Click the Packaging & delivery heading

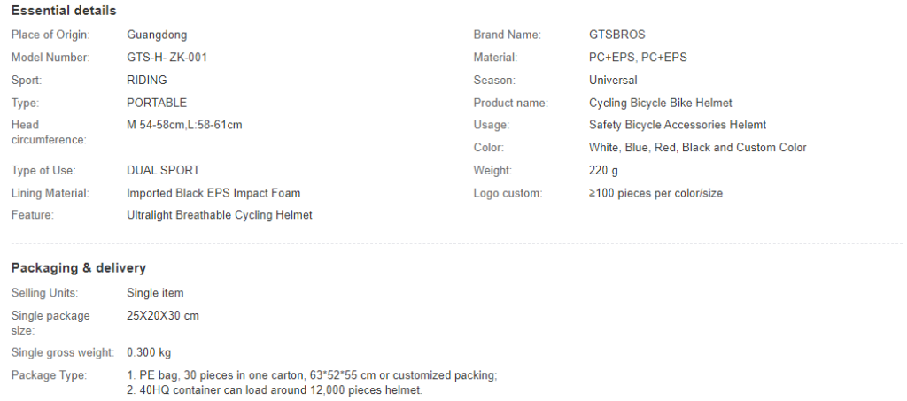coord(79,267)
